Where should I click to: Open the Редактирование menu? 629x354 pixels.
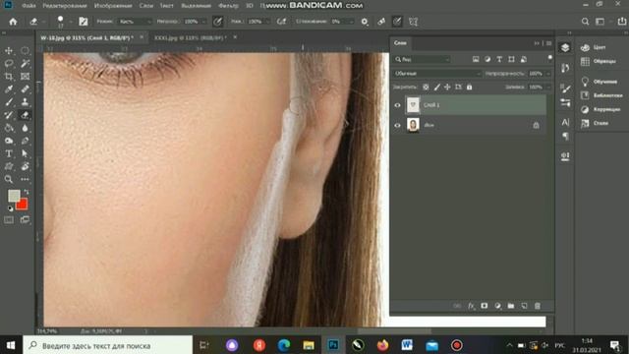click(65, 6)
